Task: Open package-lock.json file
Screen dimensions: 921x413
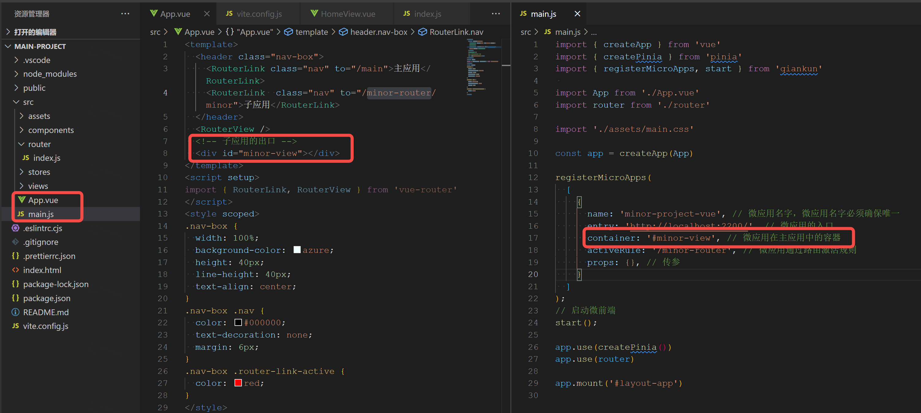Action: 71,284
